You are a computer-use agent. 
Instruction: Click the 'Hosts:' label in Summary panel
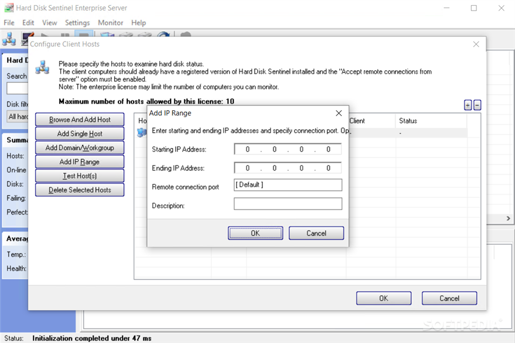(x=15, y=156)
